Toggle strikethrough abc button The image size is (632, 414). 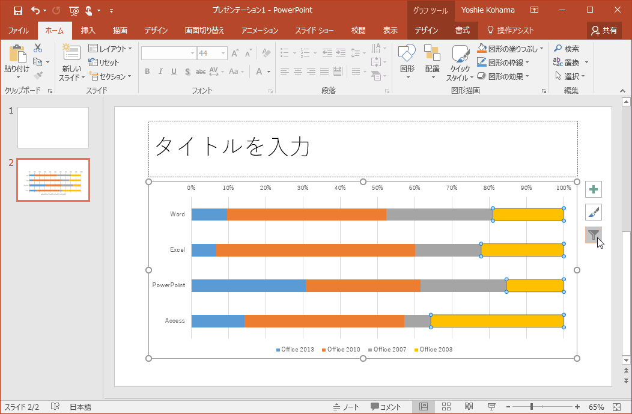[200, 72]
